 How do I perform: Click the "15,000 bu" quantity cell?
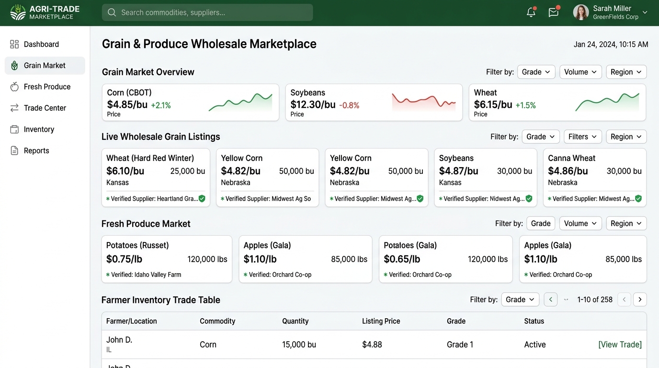299,345
